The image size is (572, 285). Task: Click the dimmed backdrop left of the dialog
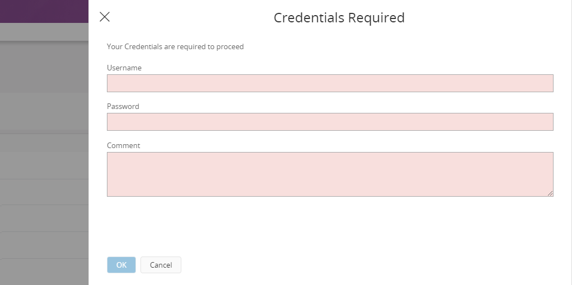44,112
